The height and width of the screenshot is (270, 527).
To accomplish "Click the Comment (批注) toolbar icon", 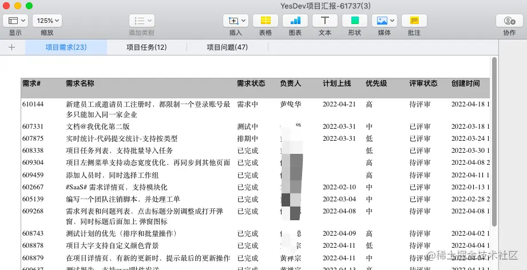I will 414,21.
